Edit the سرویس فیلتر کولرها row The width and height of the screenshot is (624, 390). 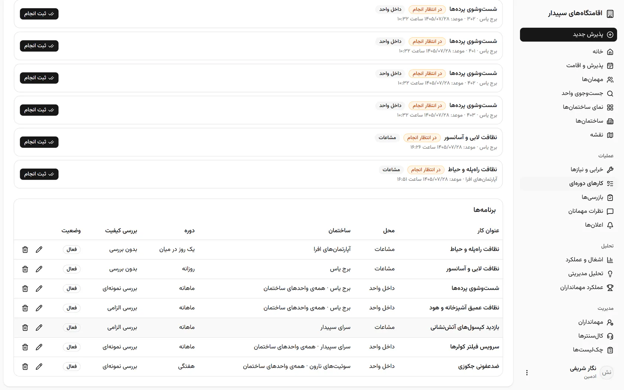click(x=39, y=347)
